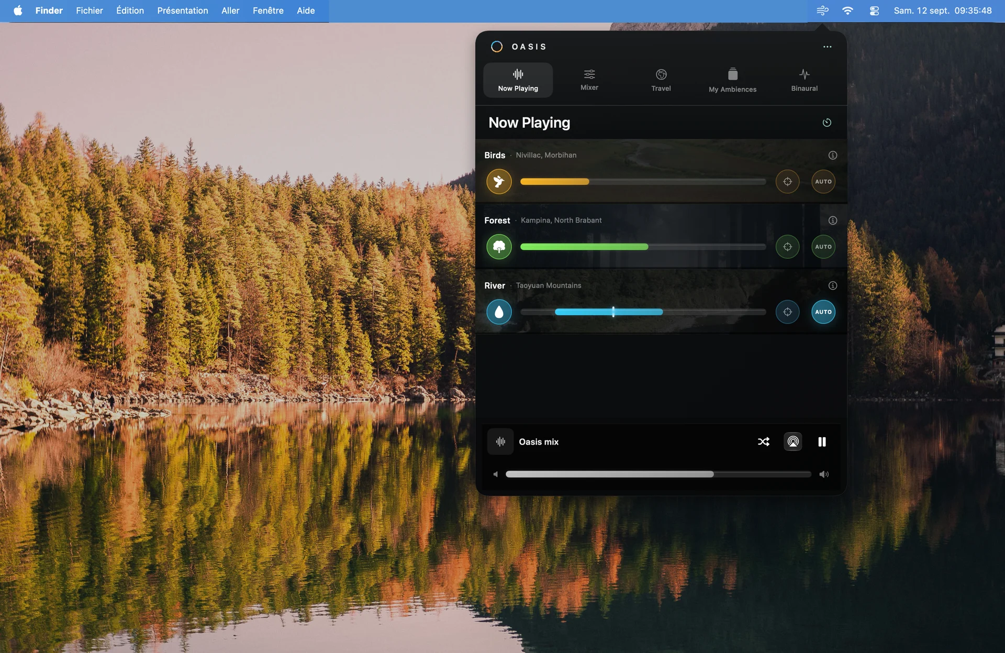The height and width of the screenshot is (653, 1005).
Task: Show info for Forest sound
Action: [833, 220]
